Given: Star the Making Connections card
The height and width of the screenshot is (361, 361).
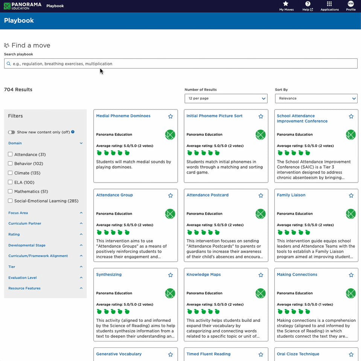Looking at the screenshot, I should point(351,275).
